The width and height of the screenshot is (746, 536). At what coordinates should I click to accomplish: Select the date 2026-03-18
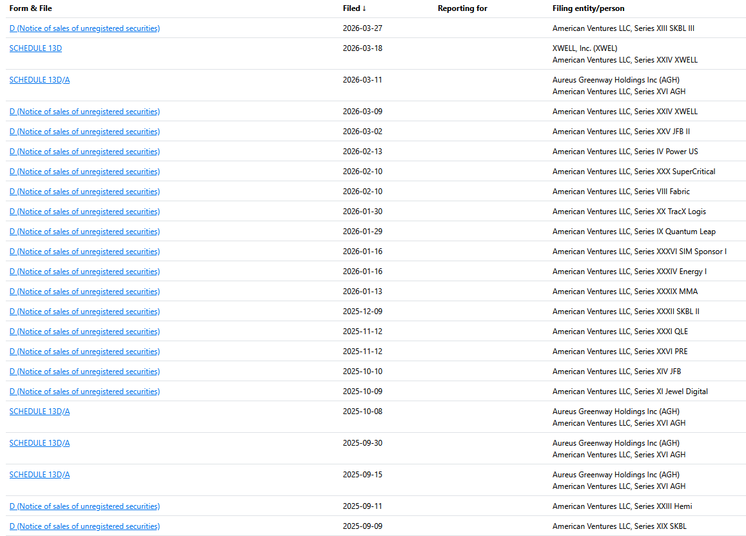pyautogui.click(x=362, y=48)
